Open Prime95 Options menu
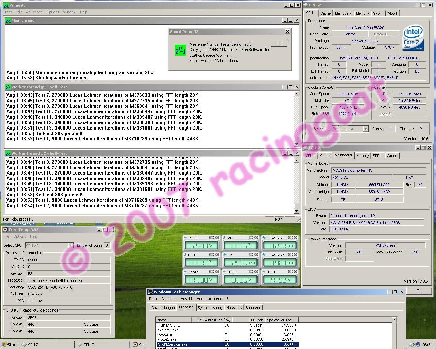This screenshot has height=349, width=436. [53, 12]
